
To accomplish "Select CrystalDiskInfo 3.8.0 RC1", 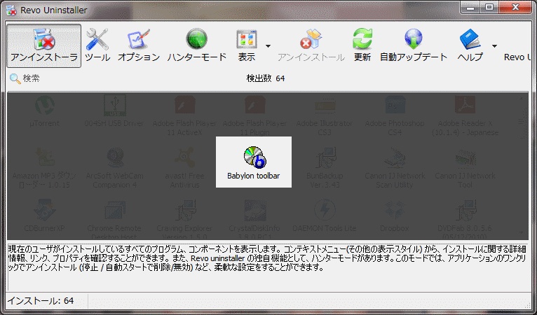I will (254, 220).
